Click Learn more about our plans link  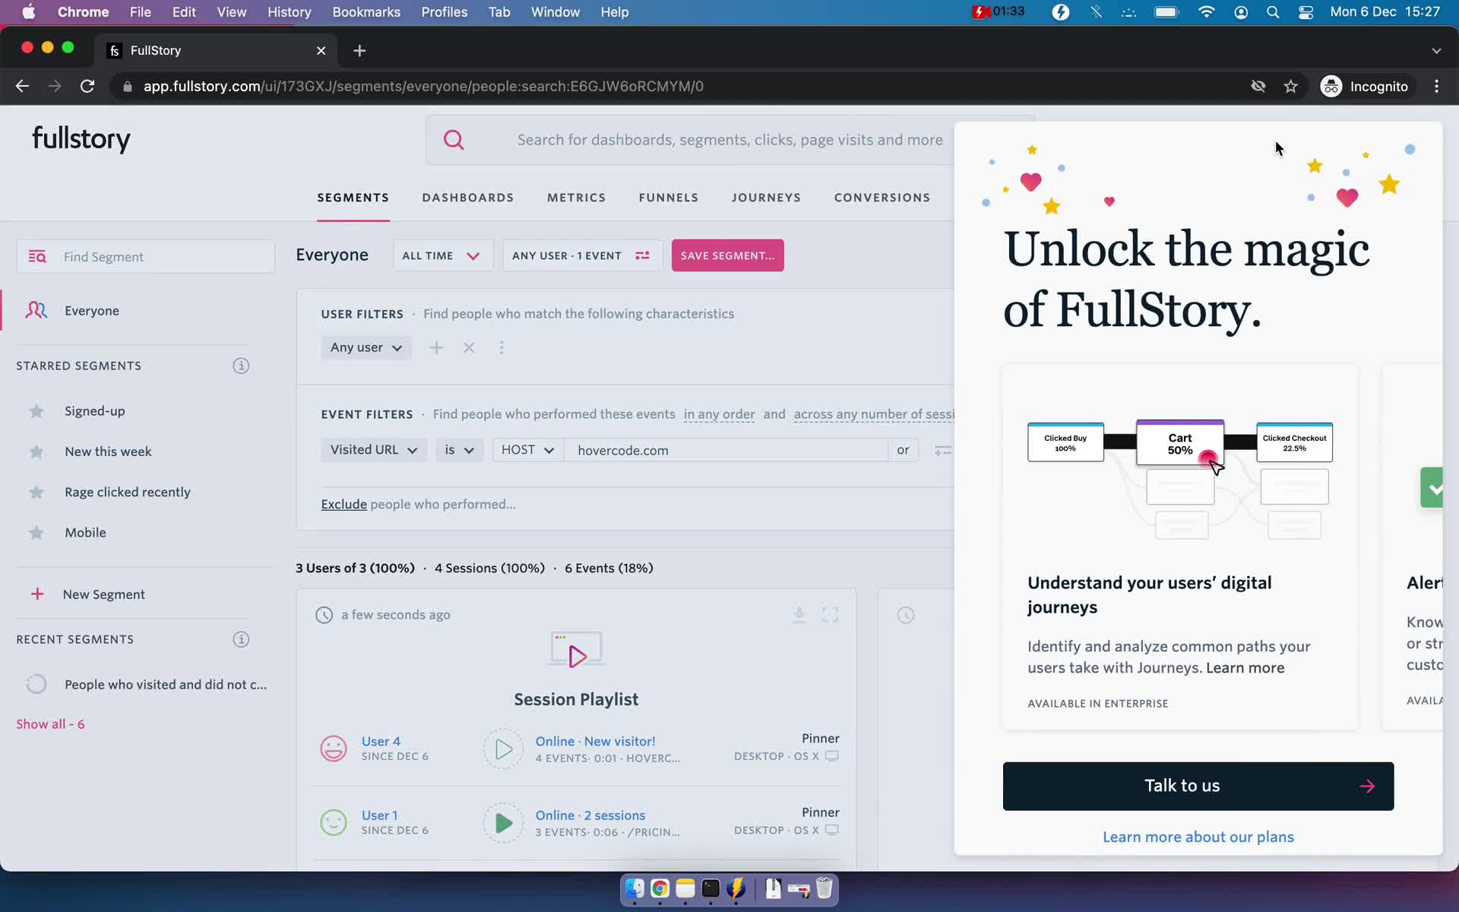1198,836
